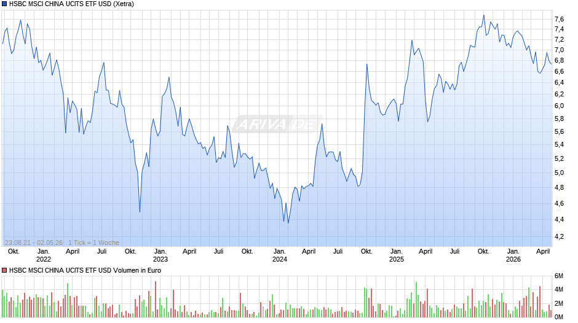Click the price axis label 6,4

559,82
